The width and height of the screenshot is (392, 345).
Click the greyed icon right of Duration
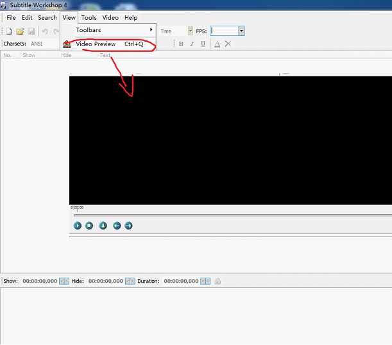(x=217, y=282)
